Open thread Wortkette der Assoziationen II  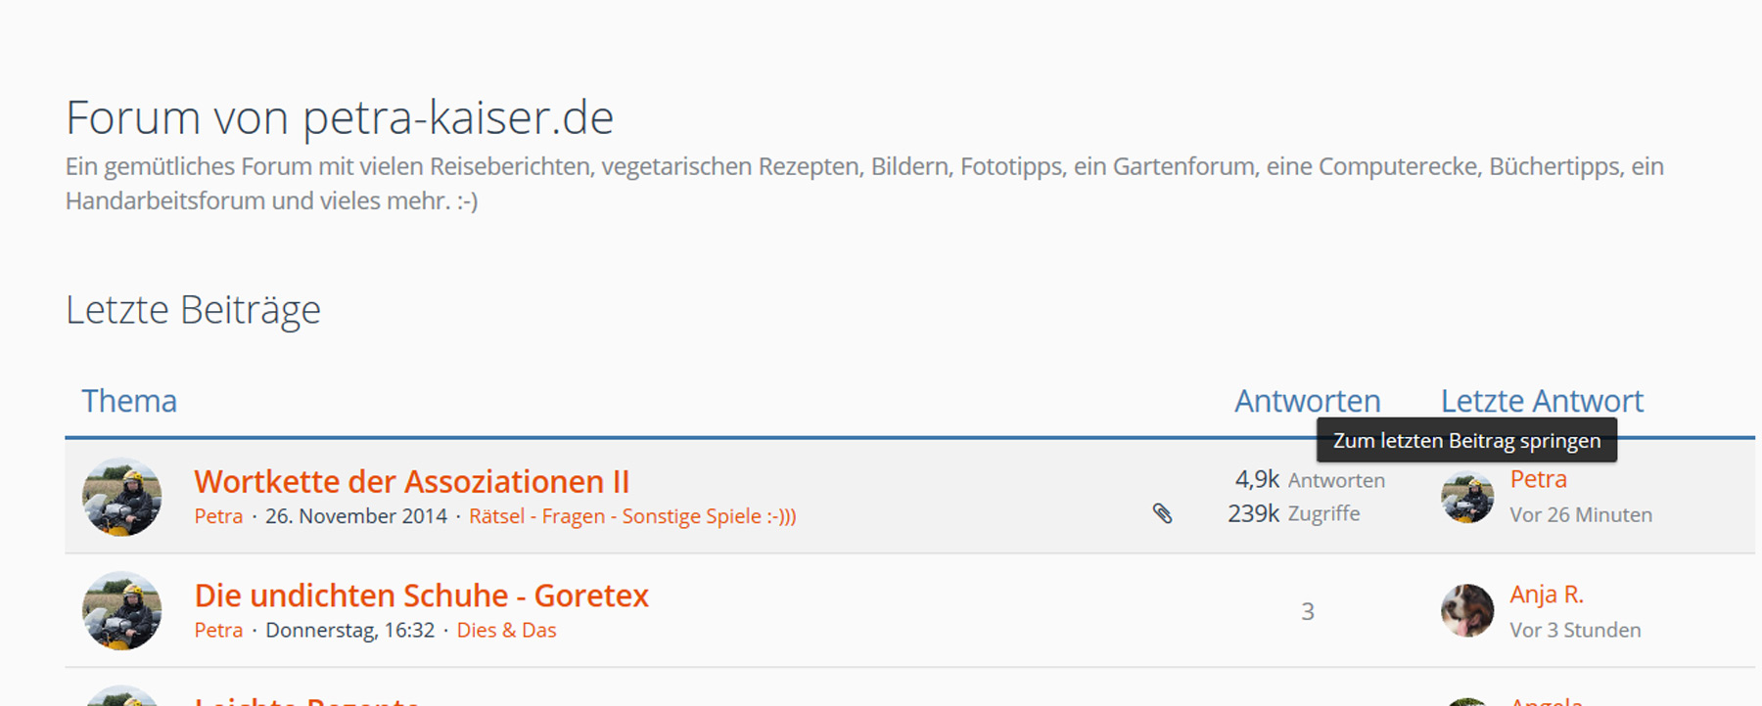(x=411, y=481)
